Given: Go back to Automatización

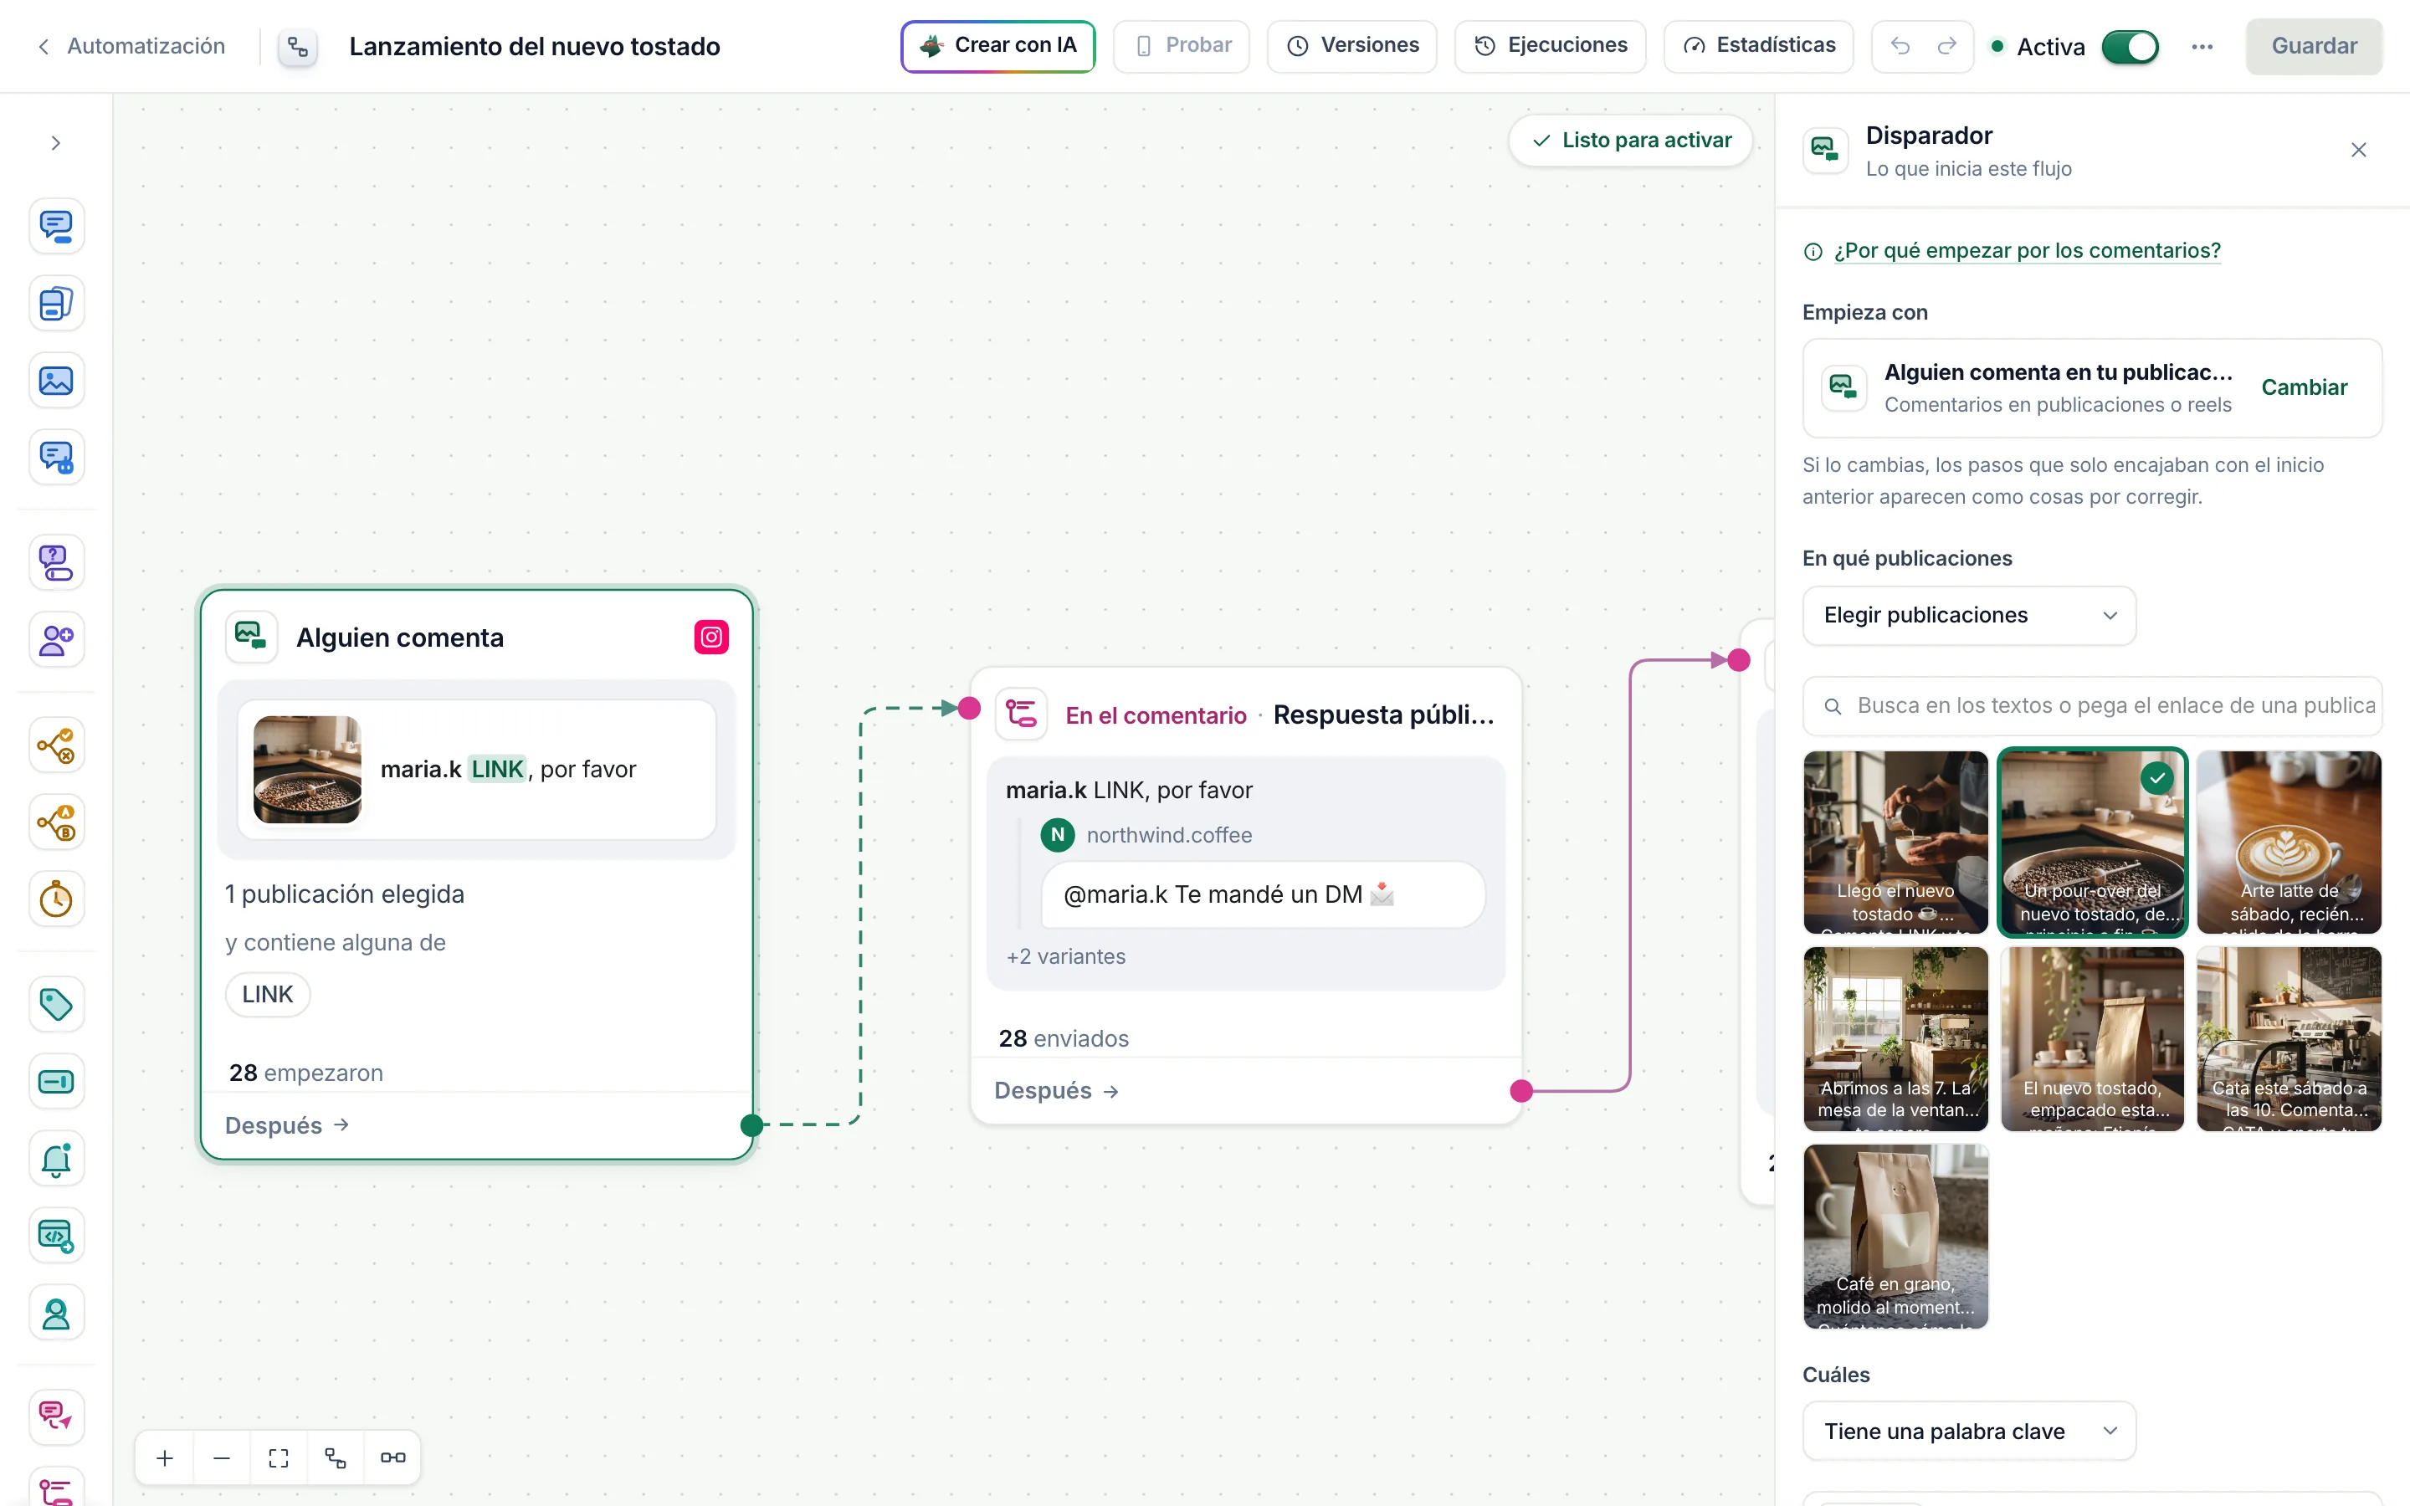Looking at the screenshot, I should (x=131, y=46).
